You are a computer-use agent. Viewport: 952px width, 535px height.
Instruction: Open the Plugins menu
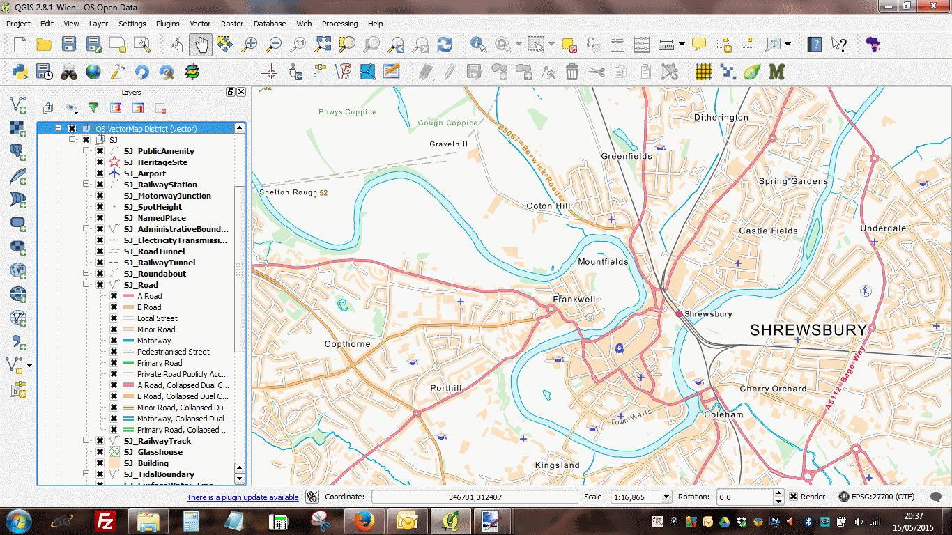167,24
